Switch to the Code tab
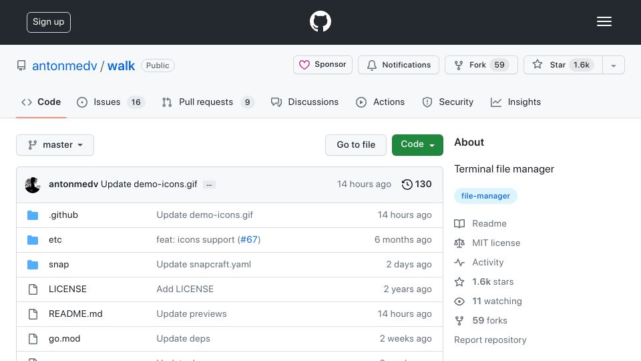The height and width of the screenshot is (361, 641). point(41,102)
